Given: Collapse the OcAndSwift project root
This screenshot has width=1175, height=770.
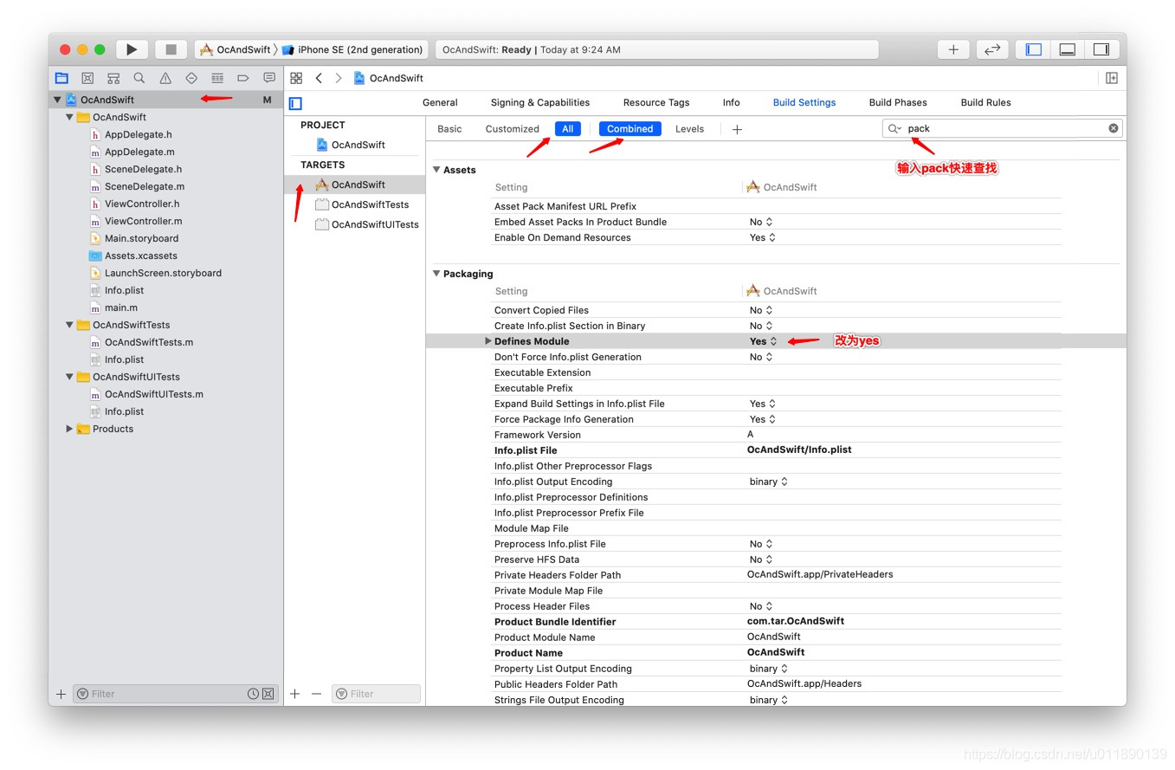Looking at the screenshot, I should pyautogui.click(x=58, y=100).
